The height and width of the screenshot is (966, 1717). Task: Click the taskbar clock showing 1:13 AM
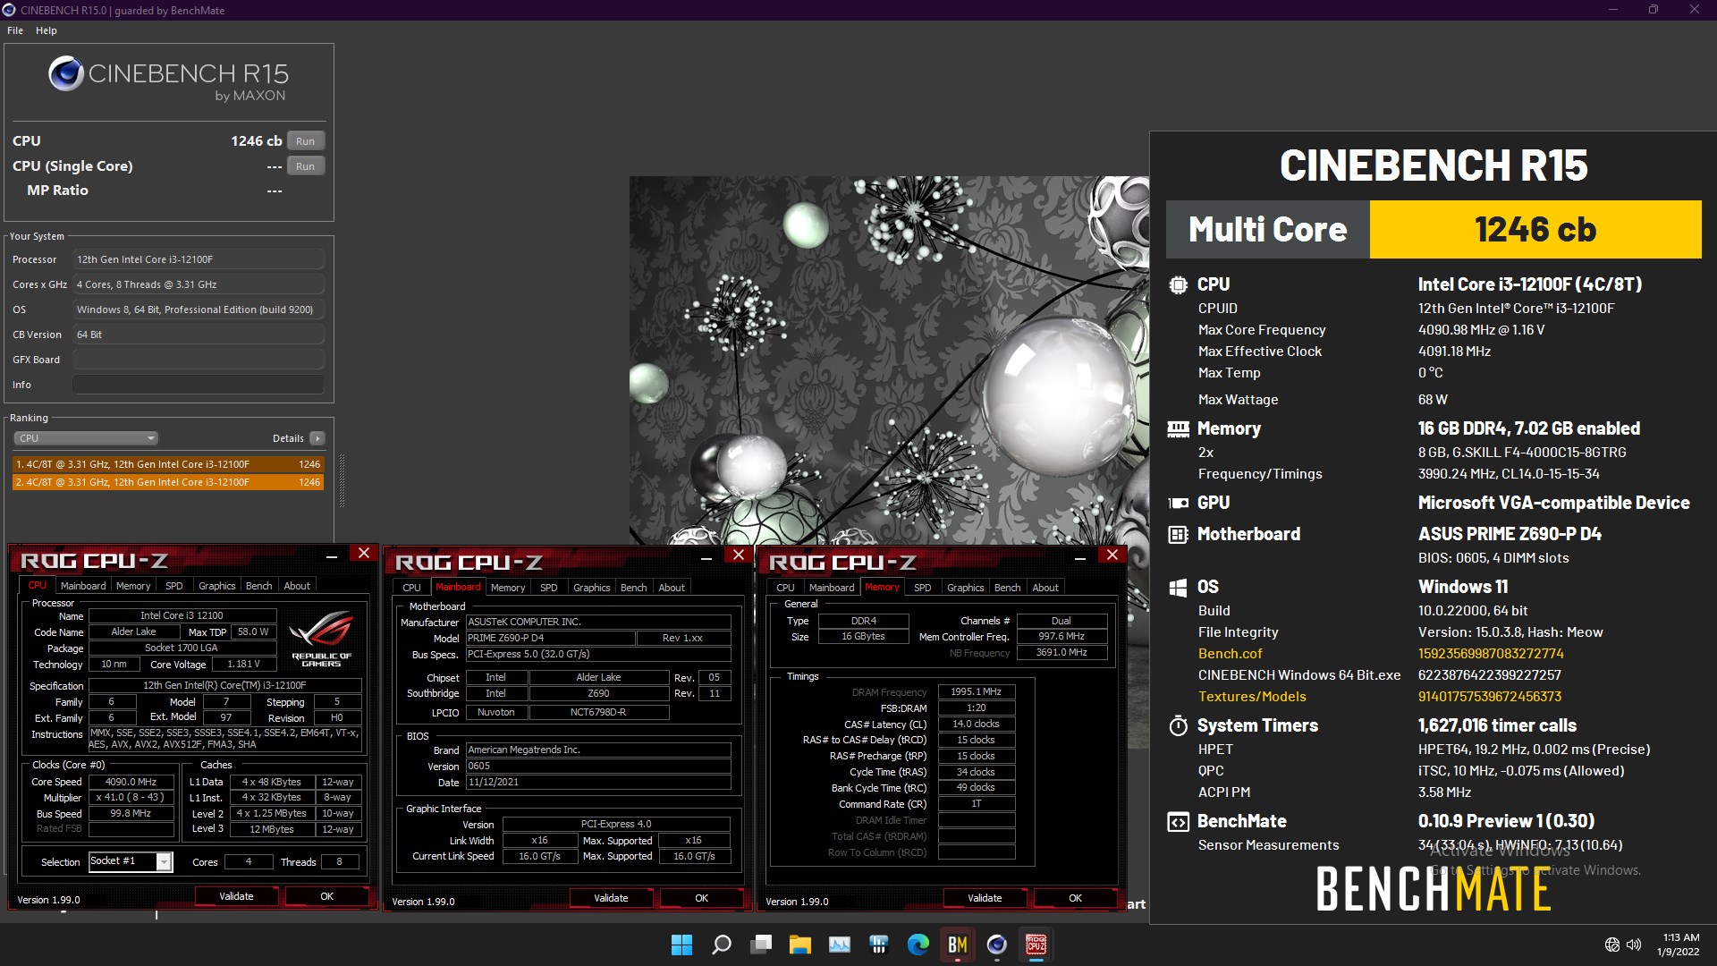(x=1679, y=945)
